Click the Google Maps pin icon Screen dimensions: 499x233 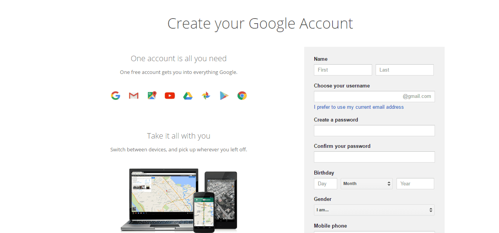(x=152, y=96)
